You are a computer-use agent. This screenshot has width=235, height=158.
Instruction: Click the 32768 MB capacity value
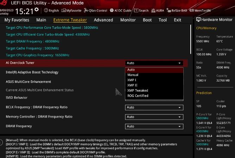(223, 80)
